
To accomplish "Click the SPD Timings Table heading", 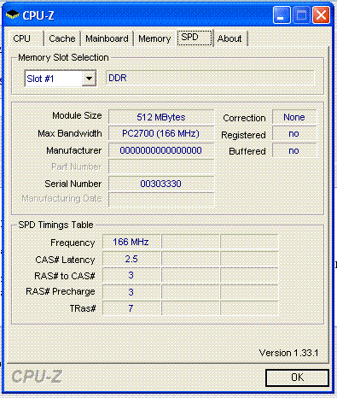I will tap(55, 225).
